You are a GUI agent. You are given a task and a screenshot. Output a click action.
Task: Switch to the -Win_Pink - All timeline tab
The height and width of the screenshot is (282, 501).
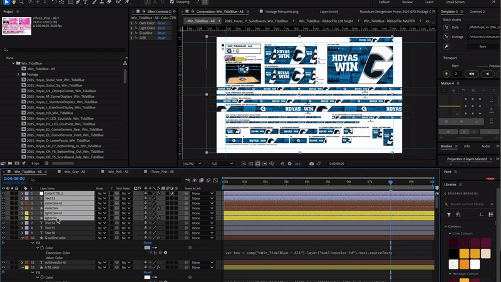(117, 172)
